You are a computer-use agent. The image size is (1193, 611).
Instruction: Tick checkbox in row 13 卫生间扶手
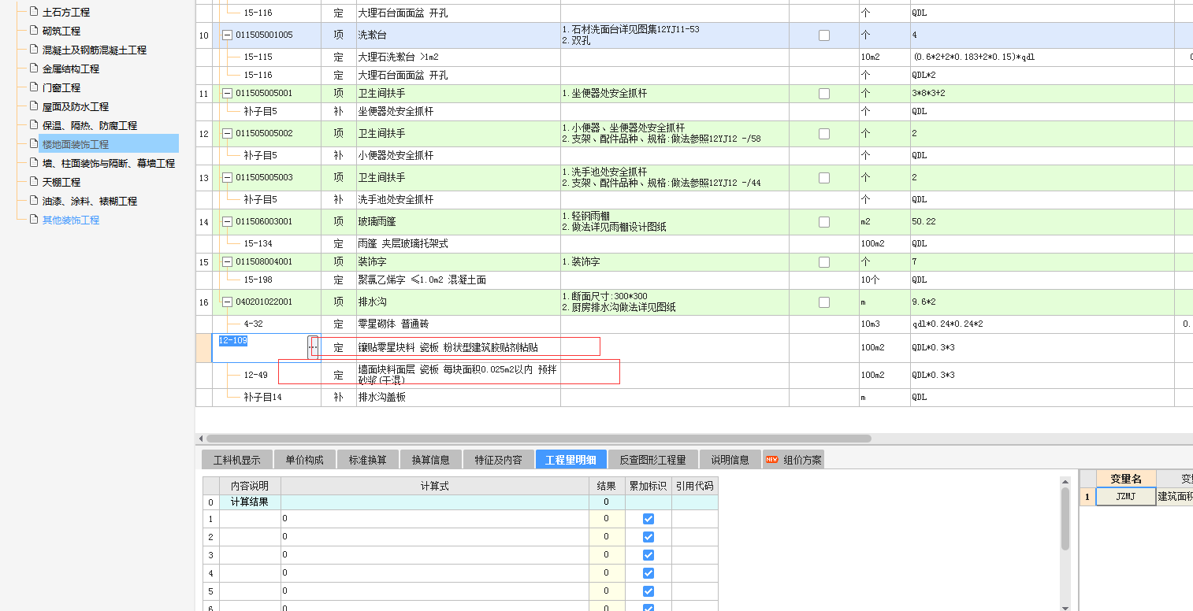824,178
